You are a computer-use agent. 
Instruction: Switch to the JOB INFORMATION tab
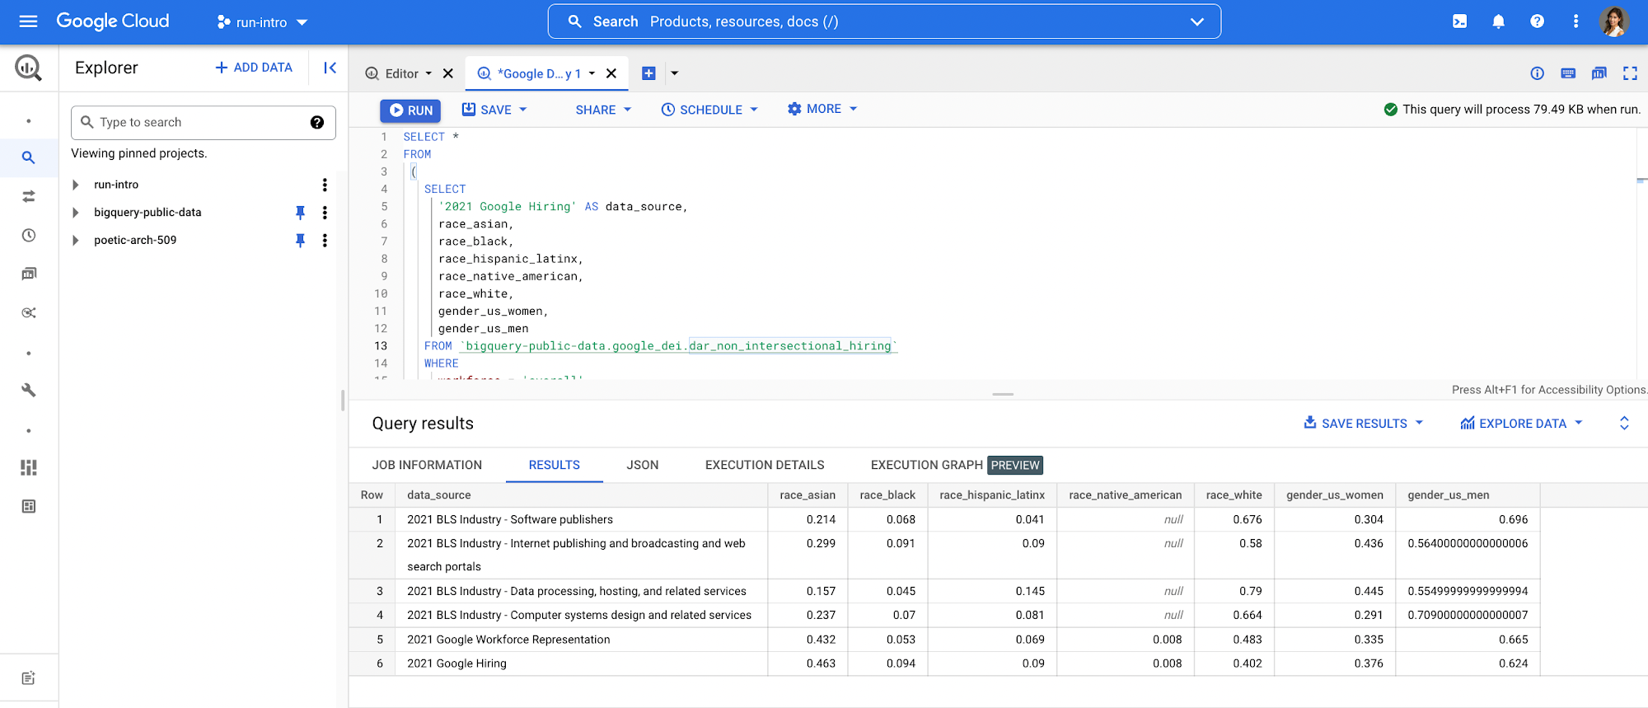click(x=427, y=465)
